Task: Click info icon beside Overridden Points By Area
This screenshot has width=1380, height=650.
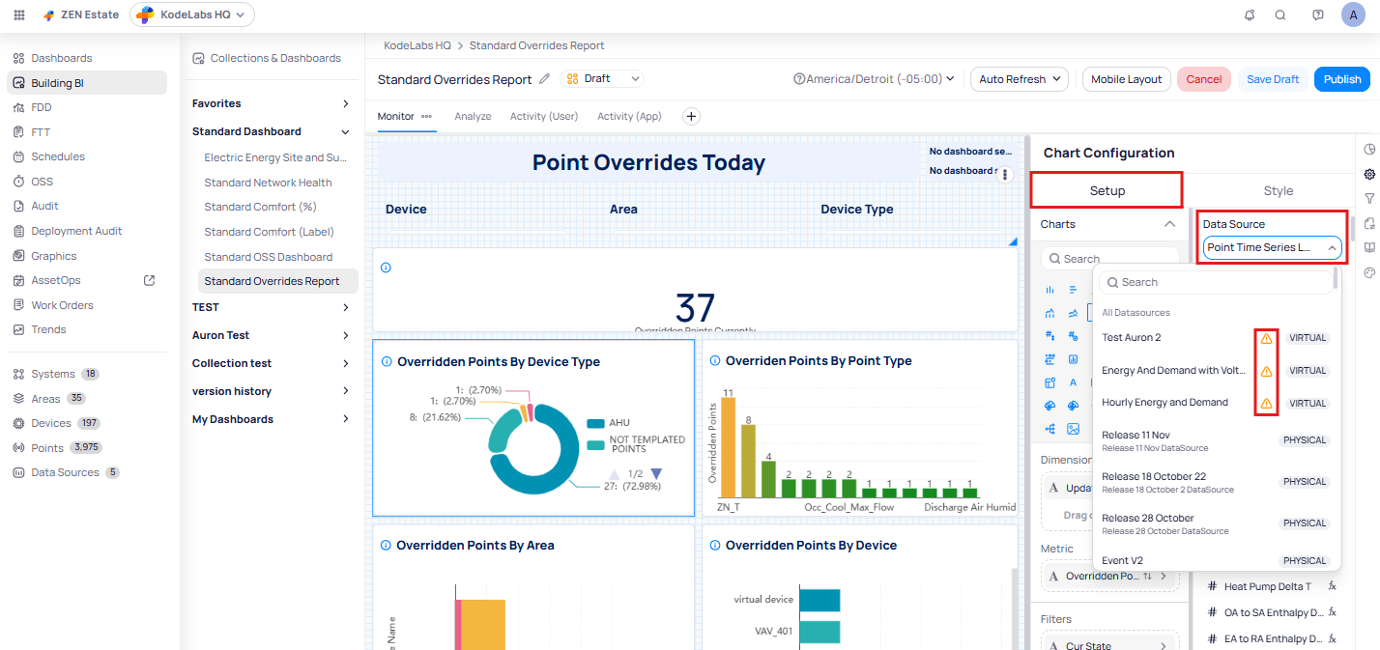Action: 385,546
